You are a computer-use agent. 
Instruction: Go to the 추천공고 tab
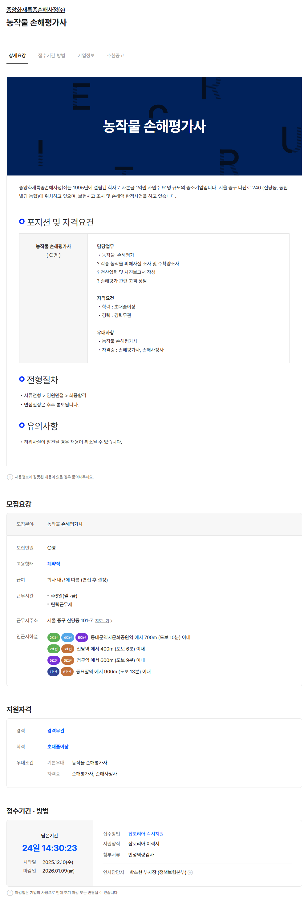point(115,55)
